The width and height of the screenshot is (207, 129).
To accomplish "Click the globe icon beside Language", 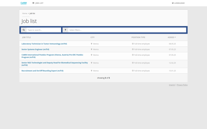I will click(173, 3).
